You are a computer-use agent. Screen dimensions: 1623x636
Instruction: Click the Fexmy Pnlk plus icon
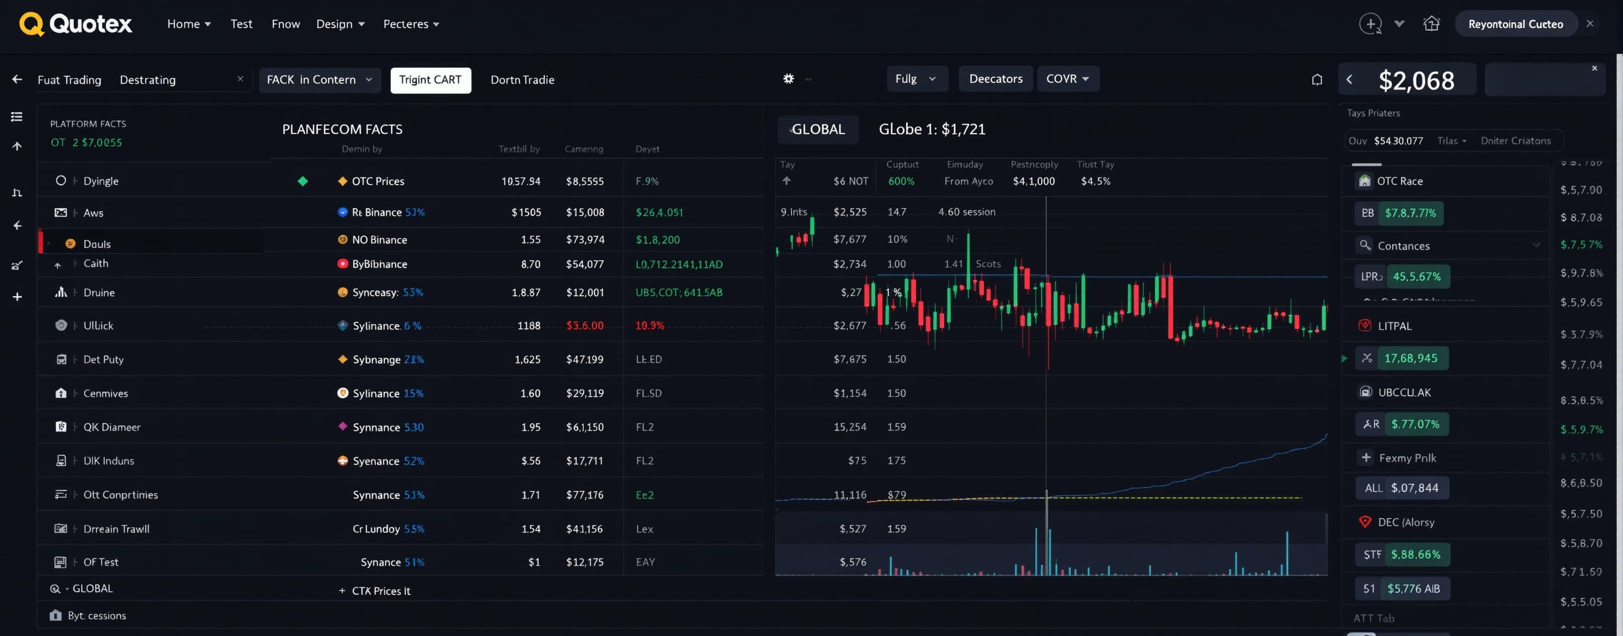point(1365,457)
